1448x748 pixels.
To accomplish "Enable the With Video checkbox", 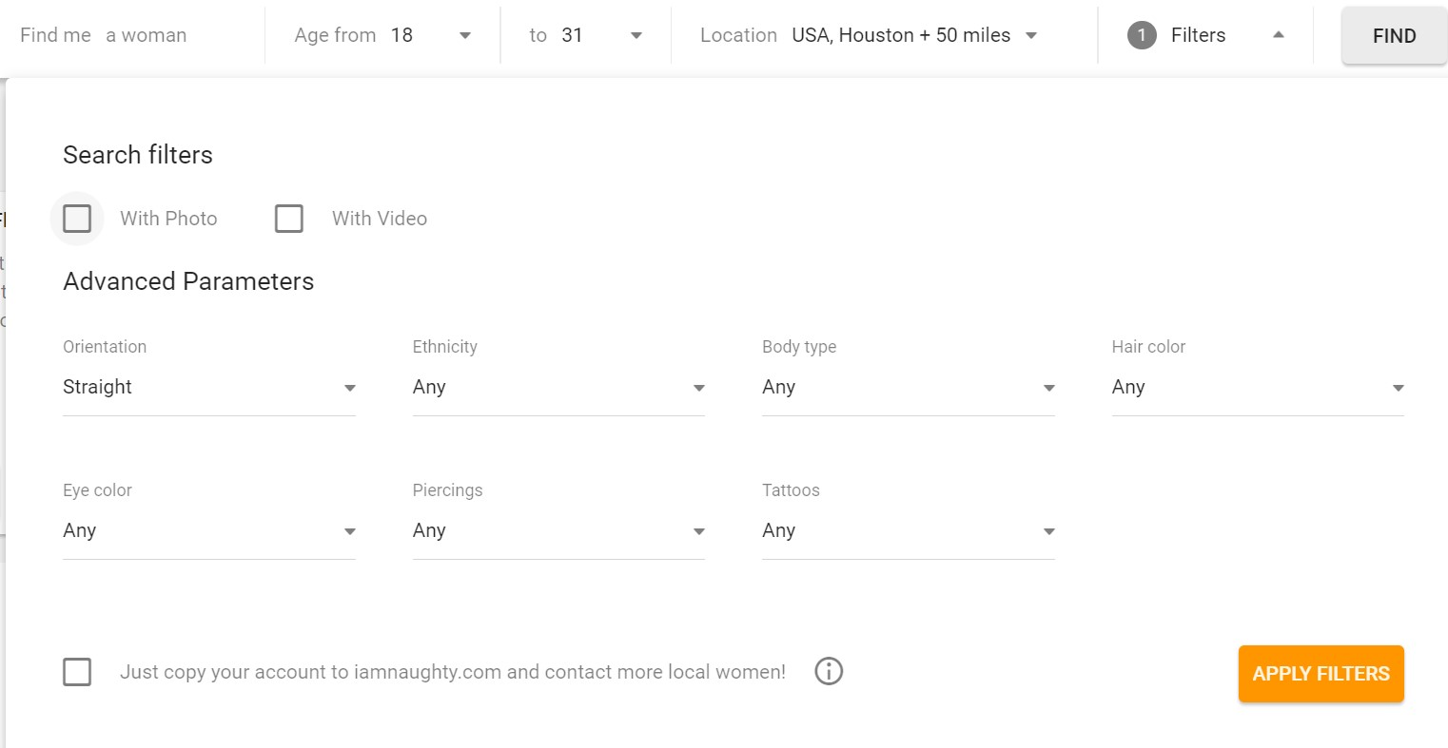I will tap(288, 219).
